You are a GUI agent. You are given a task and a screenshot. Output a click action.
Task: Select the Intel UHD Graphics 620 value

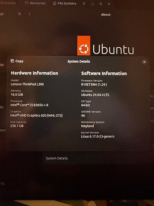tap(36, 115)
